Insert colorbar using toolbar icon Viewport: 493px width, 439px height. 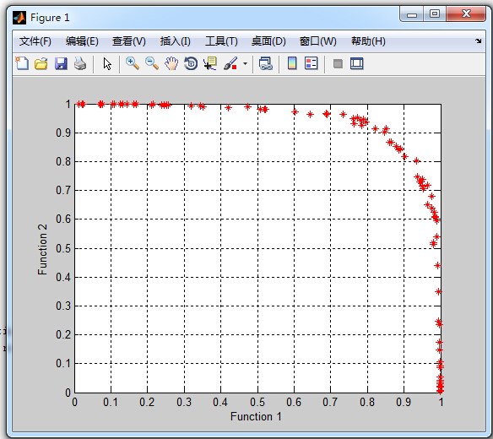[292, 63]
